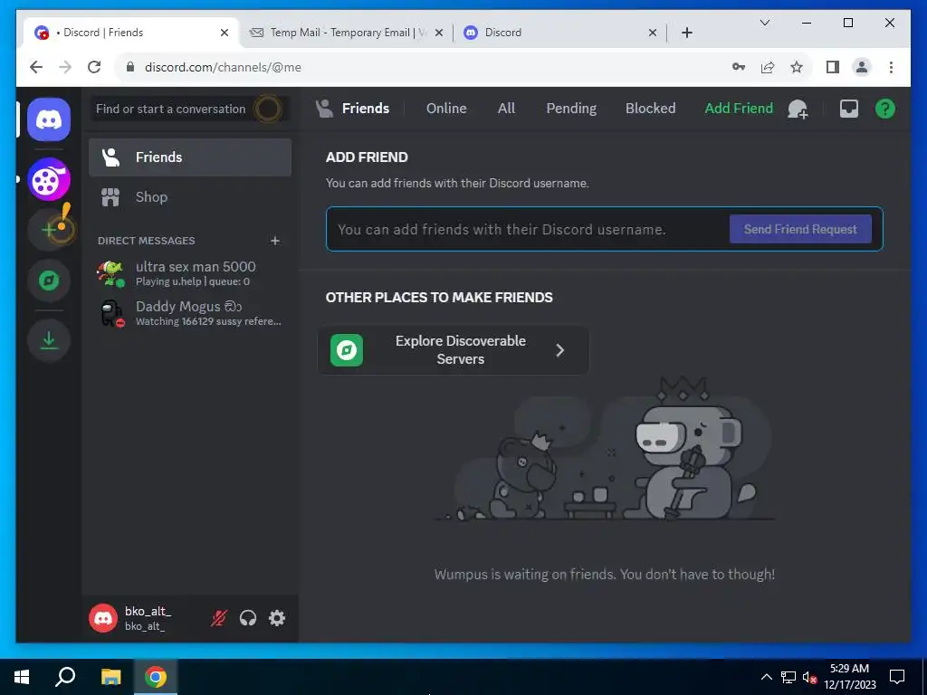Image resolution: width=927 pixels, height=695 pixels.
Task: Open Explore Discoverable Servers card
Action: (453, 350)
